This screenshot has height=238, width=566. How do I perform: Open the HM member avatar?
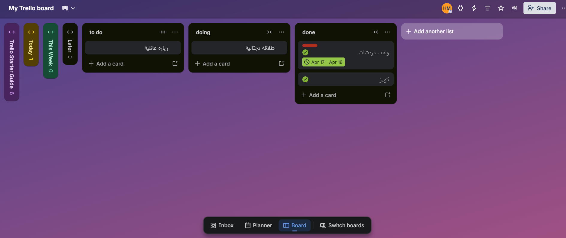(447, 8)
